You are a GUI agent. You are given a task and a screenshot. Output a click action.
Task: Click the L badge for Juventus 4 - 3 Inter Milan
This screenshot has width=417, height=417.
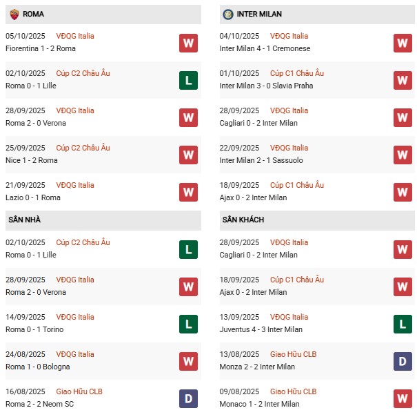pyautogui.click(x=403, y=324)
